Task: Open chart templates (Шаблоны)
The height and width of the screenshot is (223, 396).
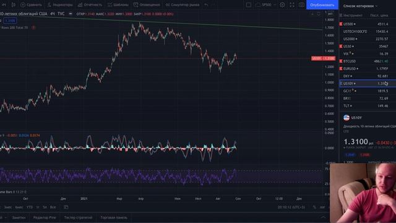Action: tap(118, 5)
